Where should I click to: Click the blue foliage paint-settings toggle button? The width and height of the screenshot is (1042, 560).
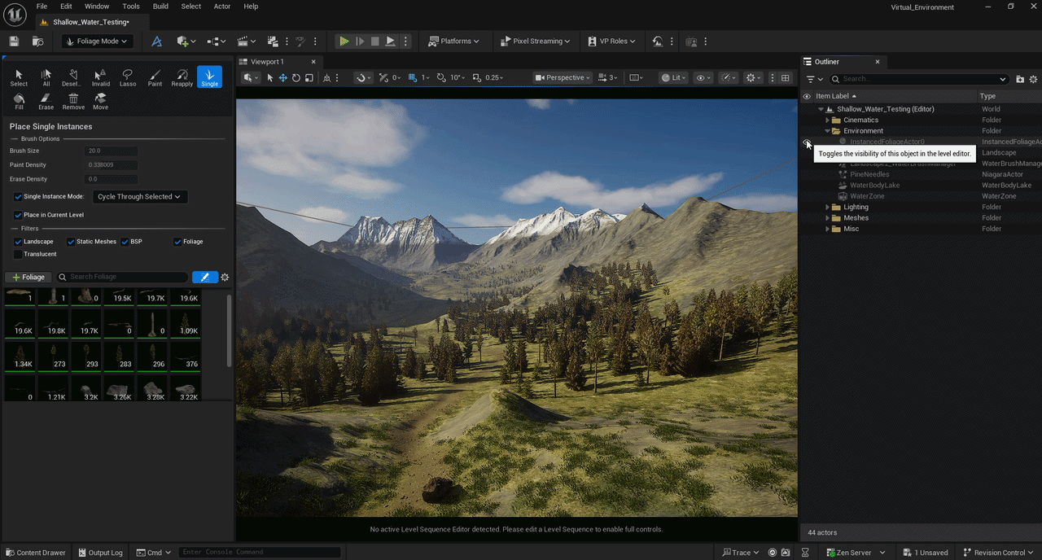205,278
